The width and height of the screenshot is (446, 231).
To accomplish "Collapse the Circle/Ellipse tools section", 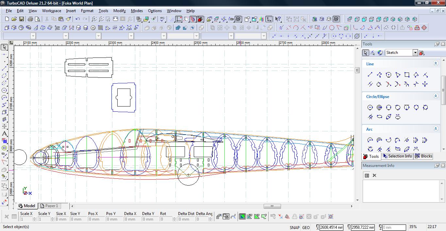I will (x=436, y=96).
